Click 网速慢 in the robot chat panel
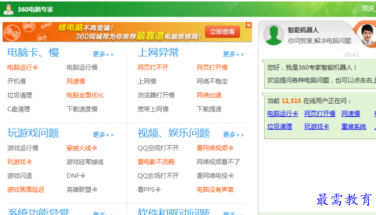376x215 pixels. 351,114
